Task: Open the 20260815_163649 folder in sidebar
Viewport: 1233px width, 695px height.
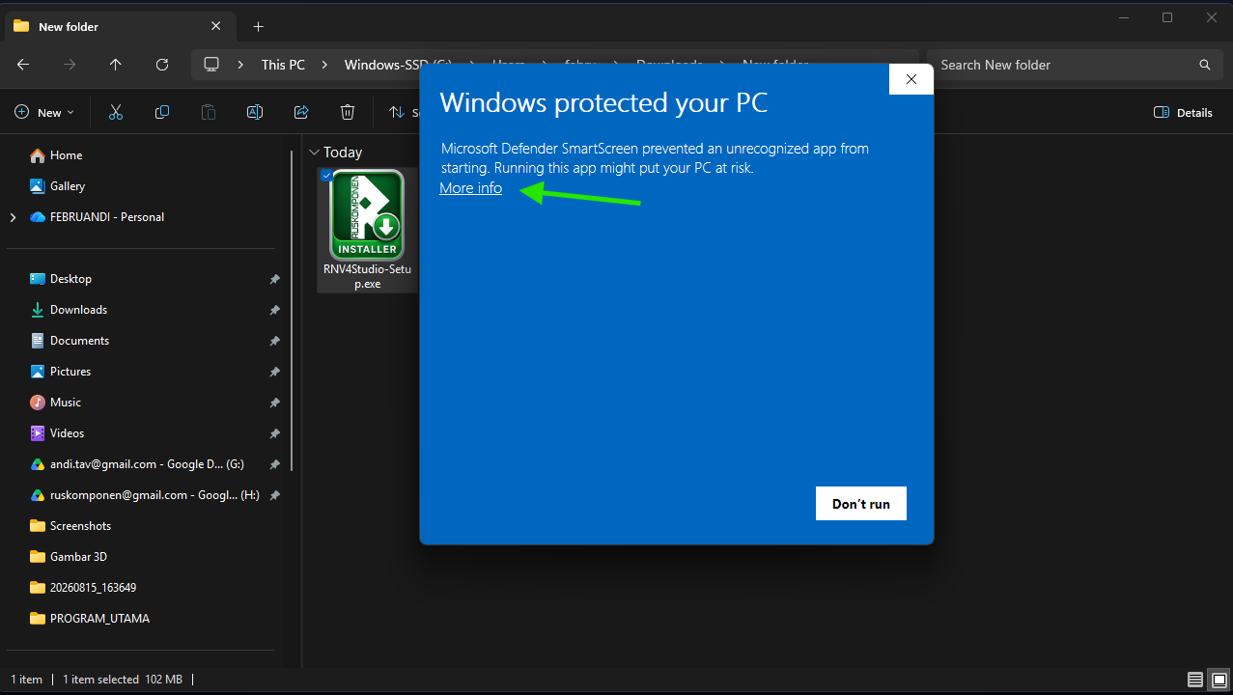Action: point(93,588)
